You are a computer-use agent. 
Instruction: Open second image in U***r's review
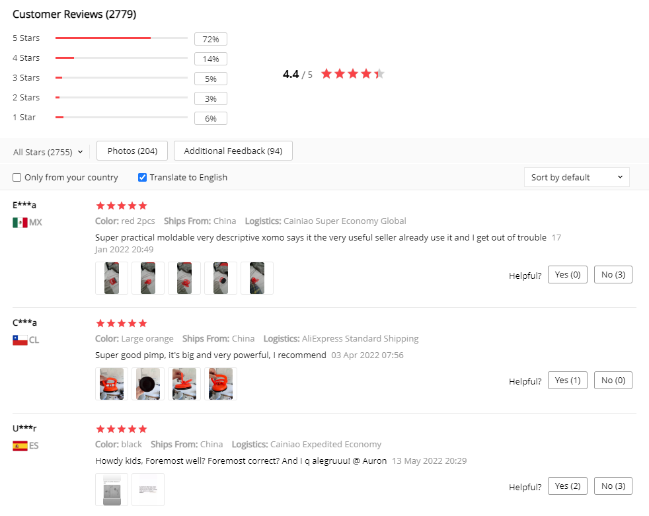click(x=148, y=490)
